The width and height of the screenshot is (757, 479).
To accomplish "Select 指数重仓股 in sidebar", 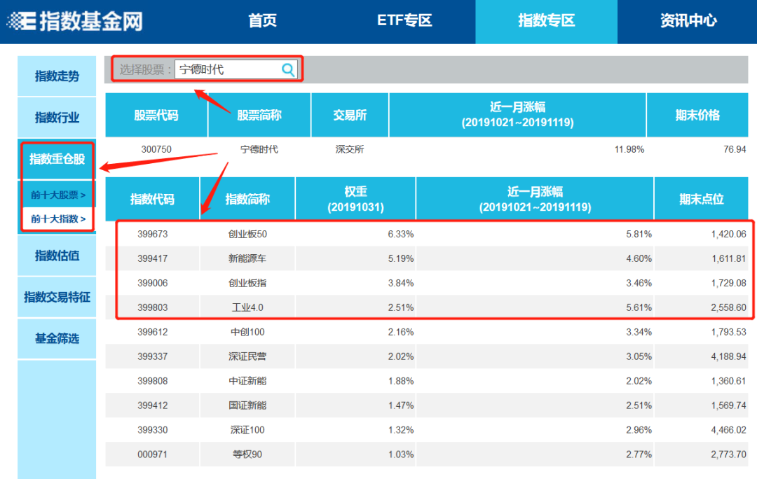I will click(x=57, y=159).
